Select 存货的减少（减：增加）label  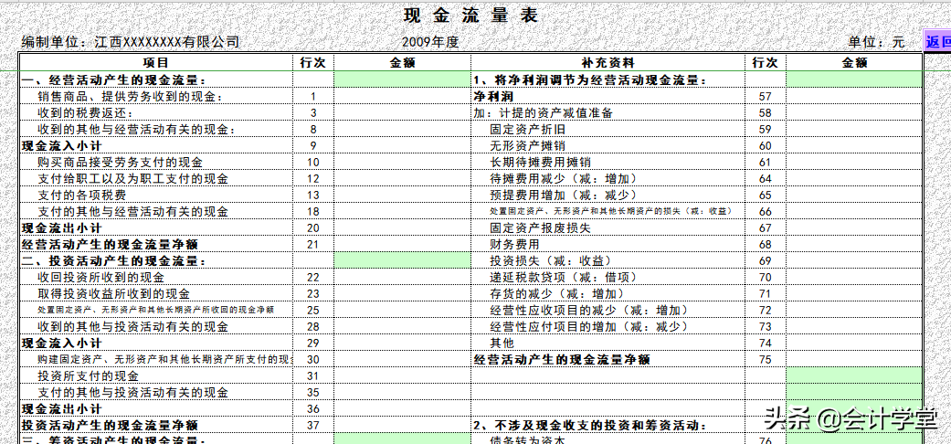(x=557, y=294)
